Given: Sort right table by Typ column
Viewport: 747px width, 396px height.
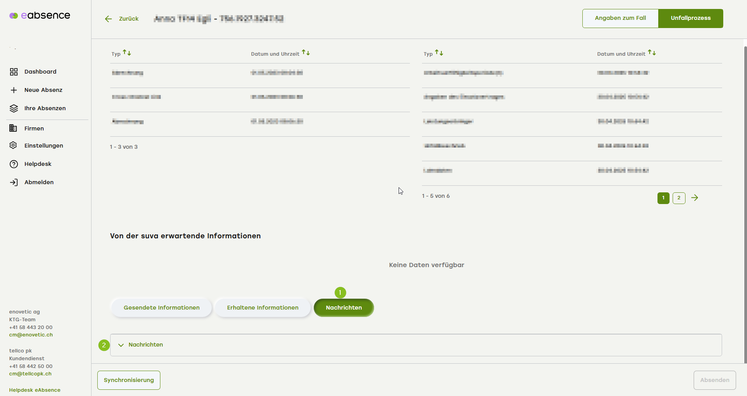Looking at the screenshot, I should 439,53.
